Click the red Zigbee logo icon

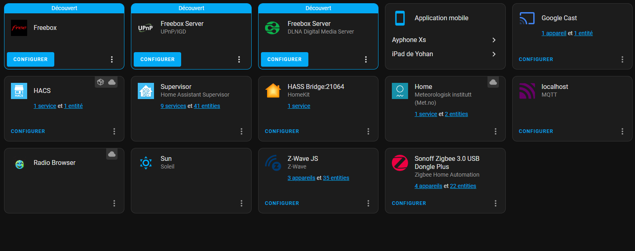[400, 163]
